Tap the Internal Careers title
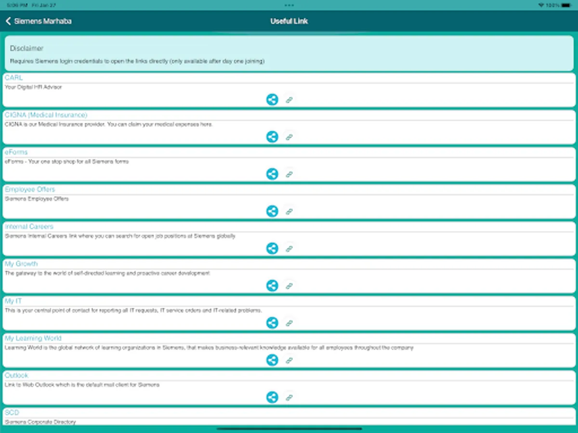578x433 pixels. pyautogui.click(x=29, y=227)
